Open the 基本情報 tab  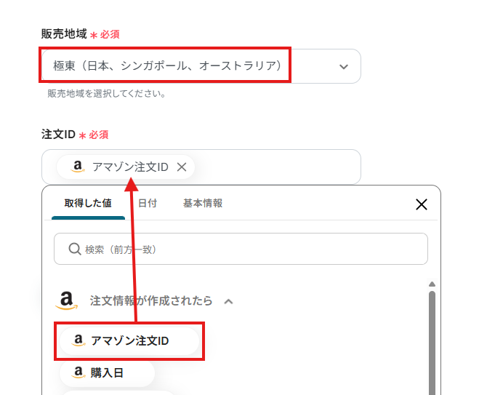[203, 204]
